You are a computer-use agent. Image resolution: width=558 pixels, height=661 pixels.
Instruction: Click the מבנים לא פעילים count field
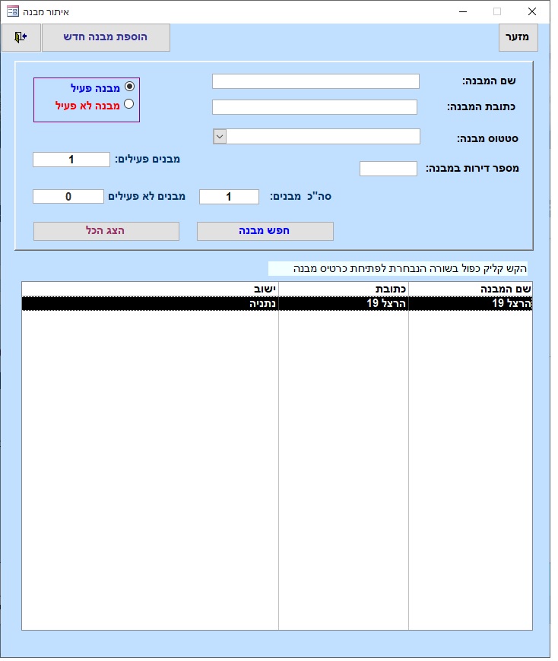(68, 197)
